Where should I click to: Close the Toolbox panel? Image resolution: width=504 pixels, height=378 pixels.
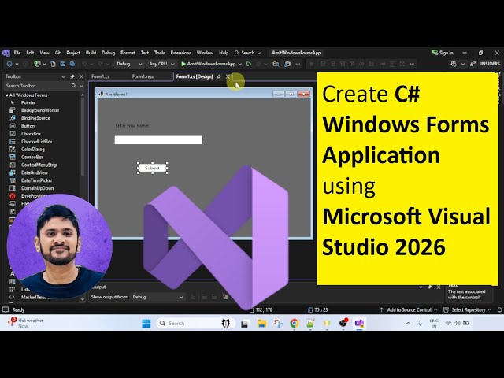81,76
